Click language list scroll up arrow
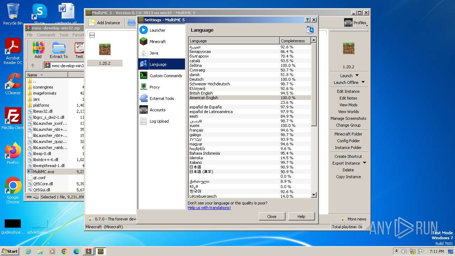The width and height of the screenshot is (455, 256). pos(314,40)
